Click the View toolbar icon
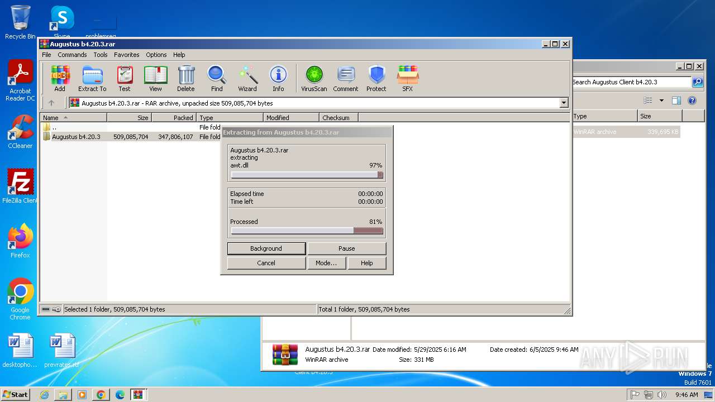Viewport: 715px width, 402px height. (x=155, y=78)
